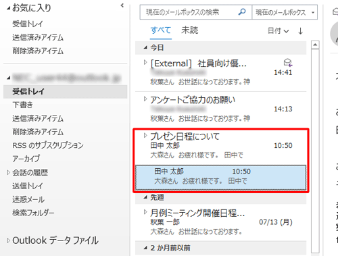This screenshot has width=338, height=256.
Task: Toggle sort direction arrow
Action: (x=300, y=31)
